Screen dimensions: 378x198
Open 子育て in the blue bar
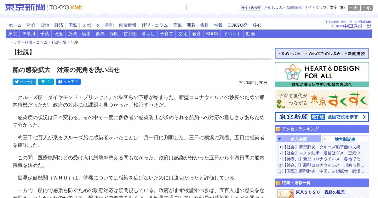(x=167, y=34)
